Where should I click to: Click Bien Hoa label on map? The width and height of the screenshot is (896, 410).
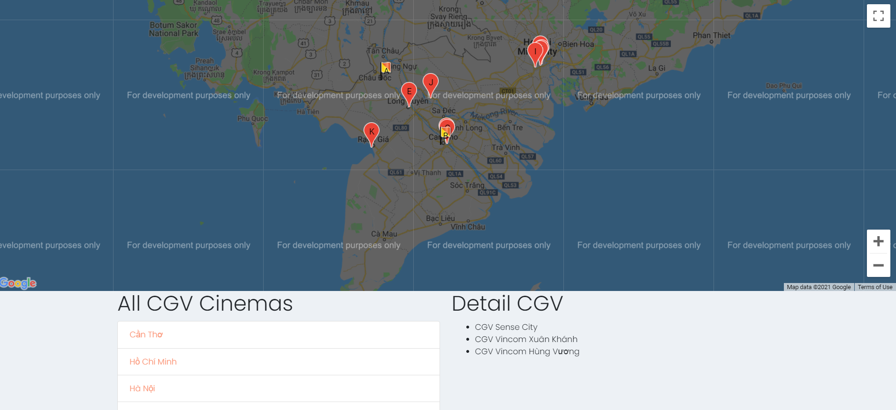[x=578, y=45]
